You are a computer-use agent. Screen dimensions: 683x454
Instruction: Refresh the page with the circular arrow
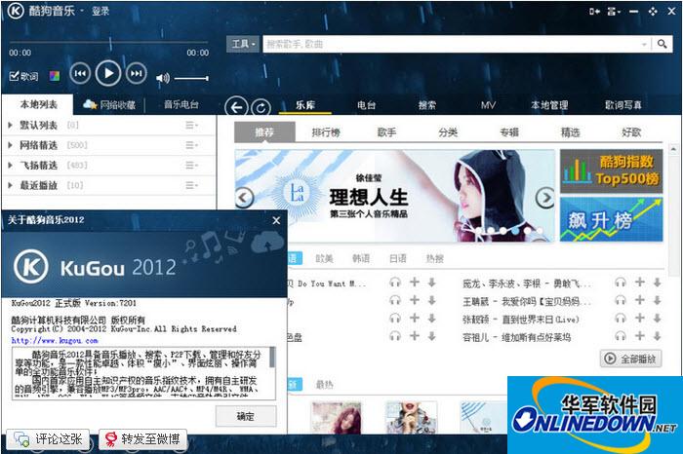(x=261, y=108)
